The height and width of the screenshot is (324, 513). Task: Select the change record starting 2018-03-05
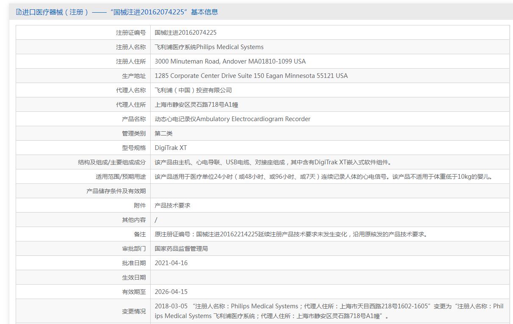(329, 311)
